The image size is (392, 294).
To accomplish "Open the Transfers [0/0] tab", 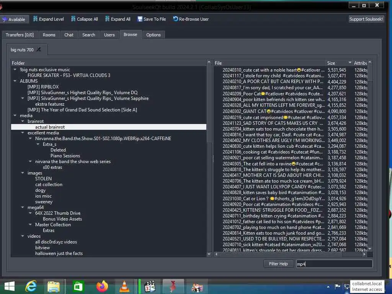I will [20, 35].
